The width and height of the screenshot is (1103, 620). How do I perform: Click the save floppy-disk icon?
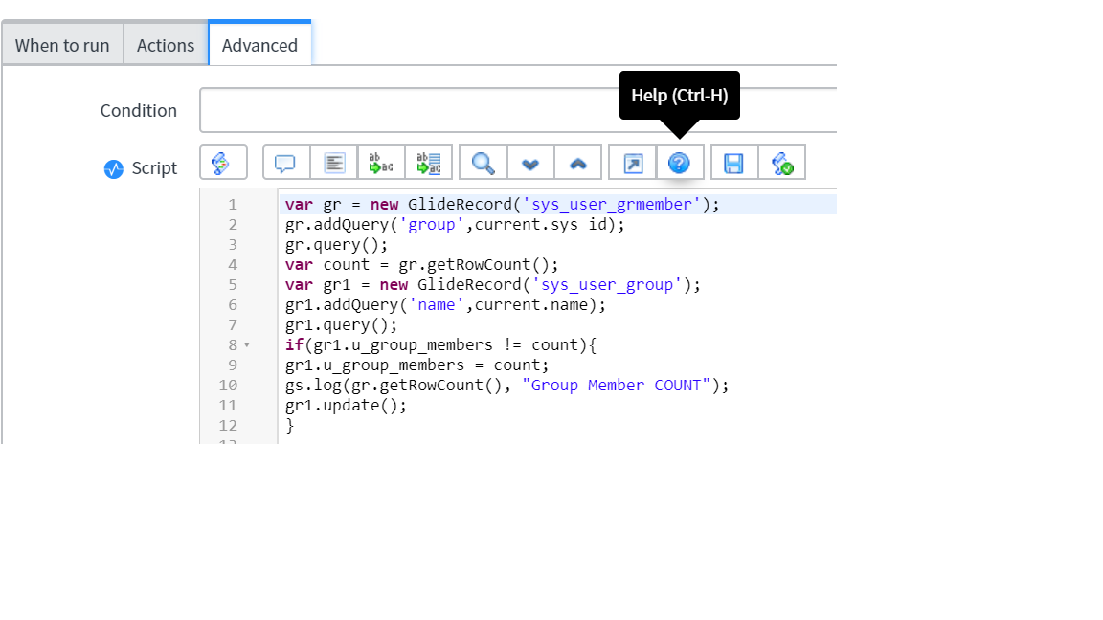click(x=733, y=163)
